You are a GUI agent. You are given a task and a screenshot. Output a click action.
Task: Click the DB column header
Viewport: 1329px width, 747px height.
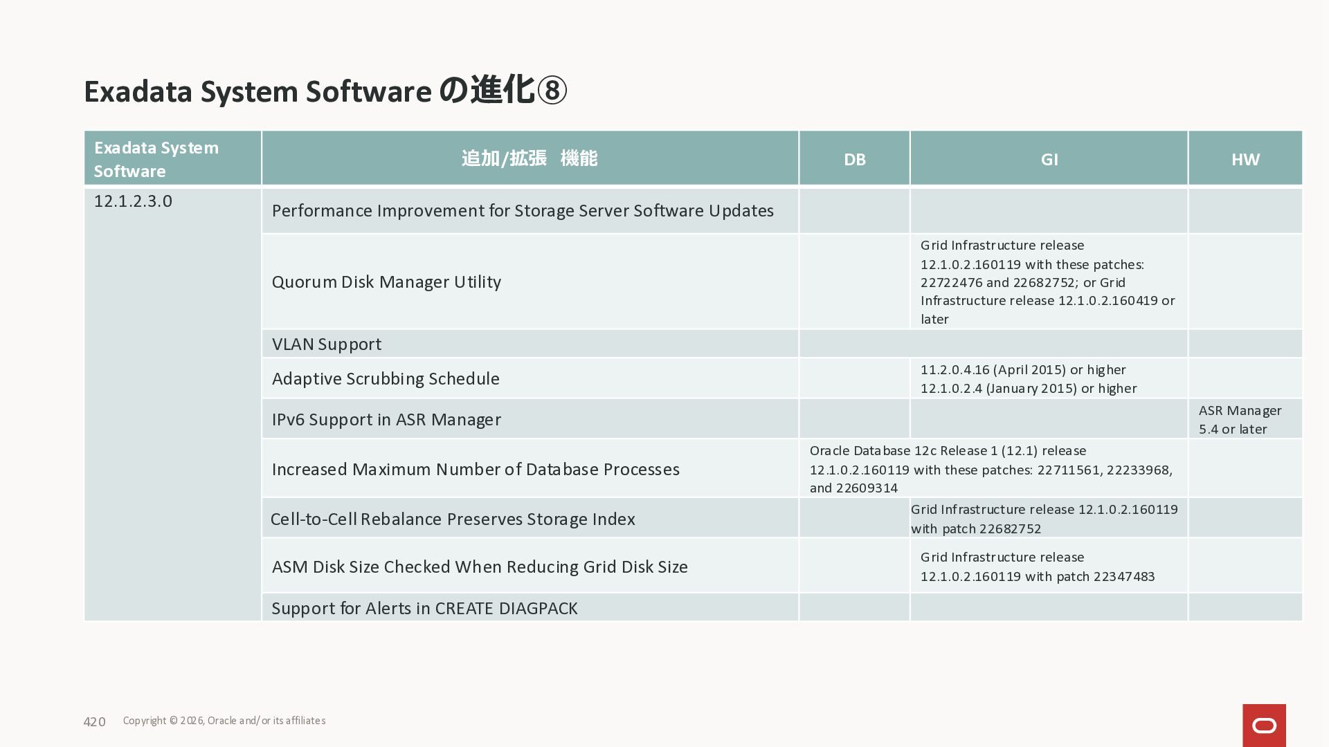854,159
